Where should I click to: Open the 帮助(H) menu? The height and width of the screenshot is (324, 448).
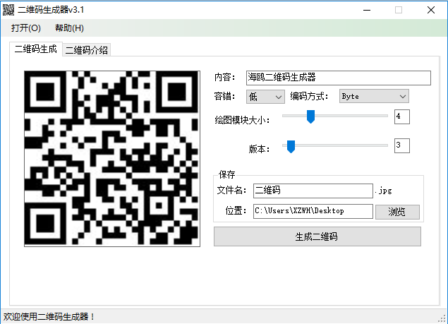(x=68, y=28)
